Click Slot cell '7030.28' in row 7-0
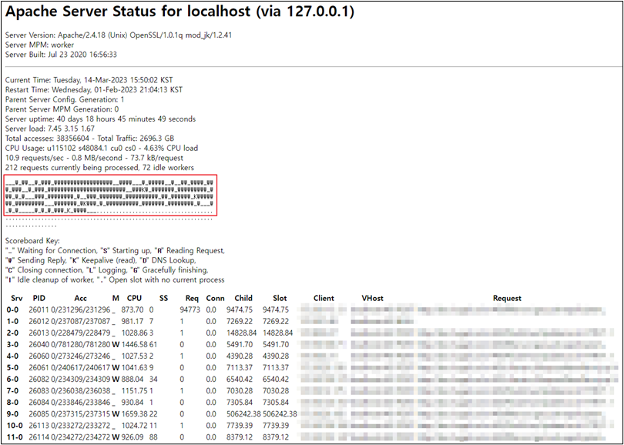This screenshot has height=445, width=624. [x=276, y=391]
